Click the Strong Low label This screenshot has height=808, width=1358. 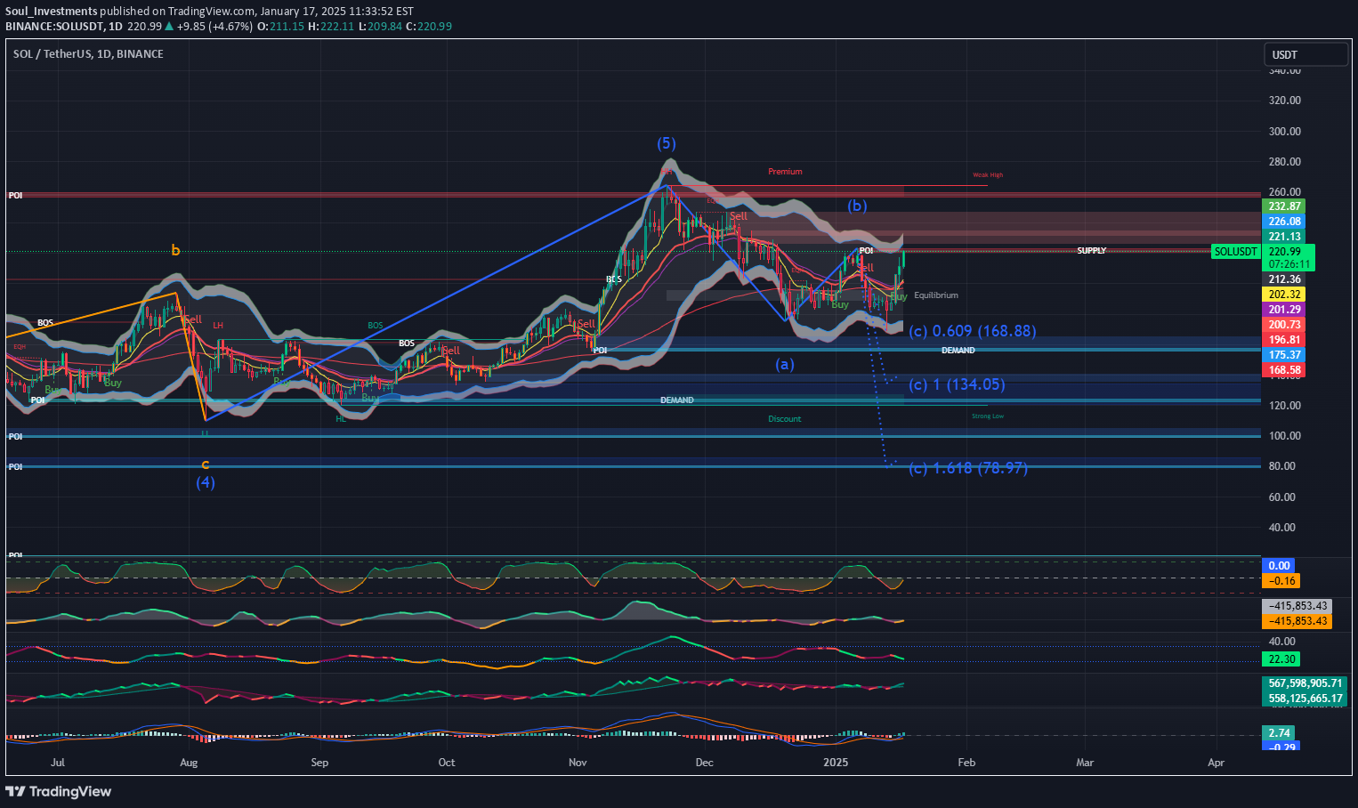tap(988, 416)
